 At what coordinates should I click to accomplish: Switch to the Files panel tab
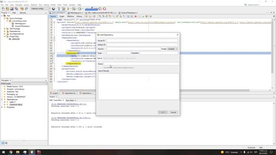coord(14,13)
